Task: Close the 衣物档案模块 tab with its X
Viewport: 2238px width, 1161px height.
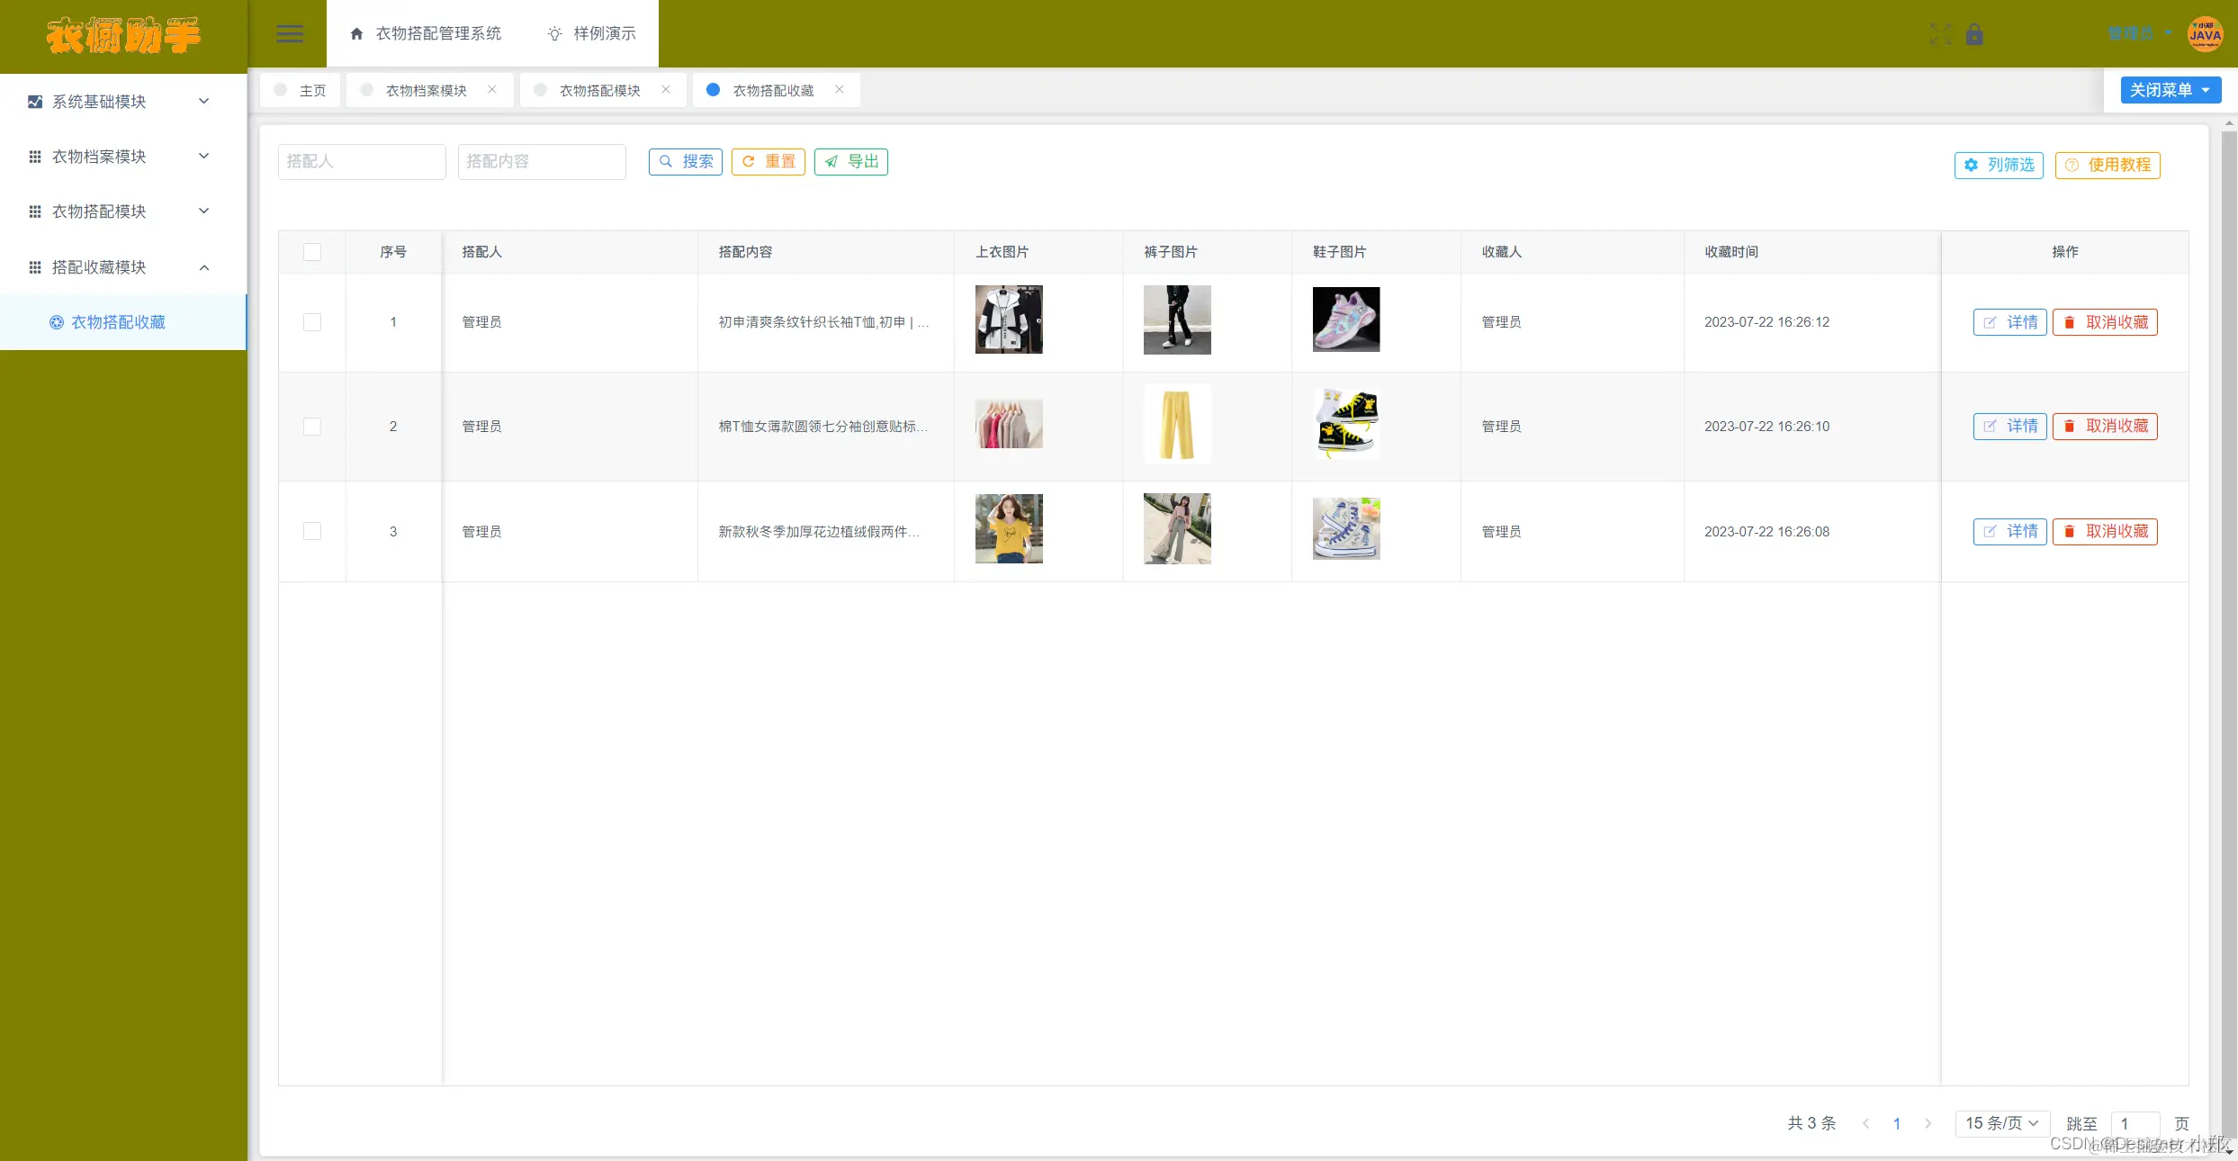Action: point(492,89)
